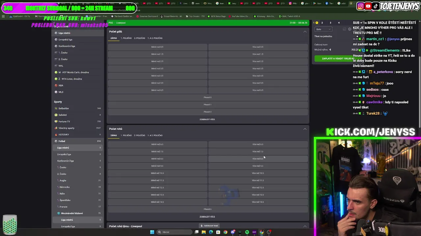Open YouTube icon in stream overlay
The image size is (421, 236).
tap(368, 6)
